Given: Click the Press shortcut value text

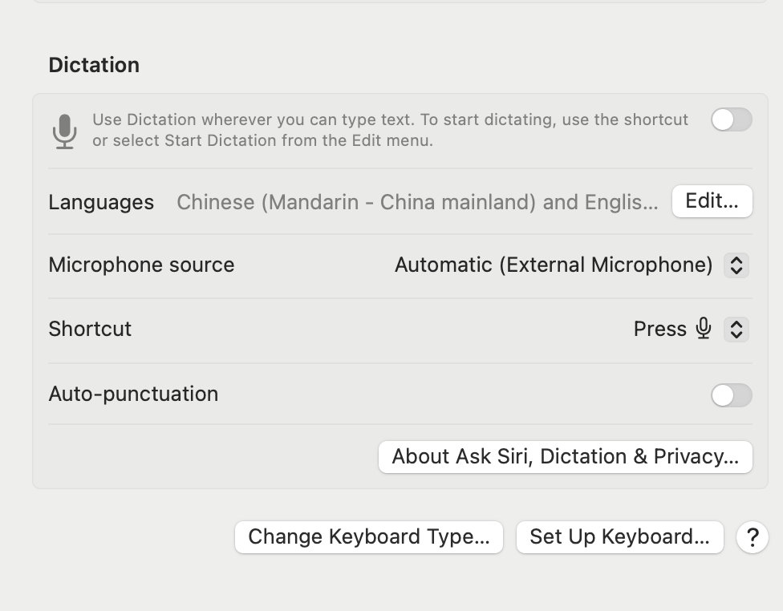Looking at the screenshot, I should pos(659,330).
